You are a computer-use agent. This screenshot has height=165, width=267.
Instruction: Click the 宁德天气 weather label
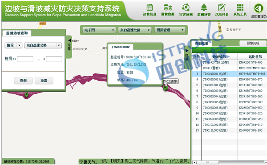[x=88, y=162]
